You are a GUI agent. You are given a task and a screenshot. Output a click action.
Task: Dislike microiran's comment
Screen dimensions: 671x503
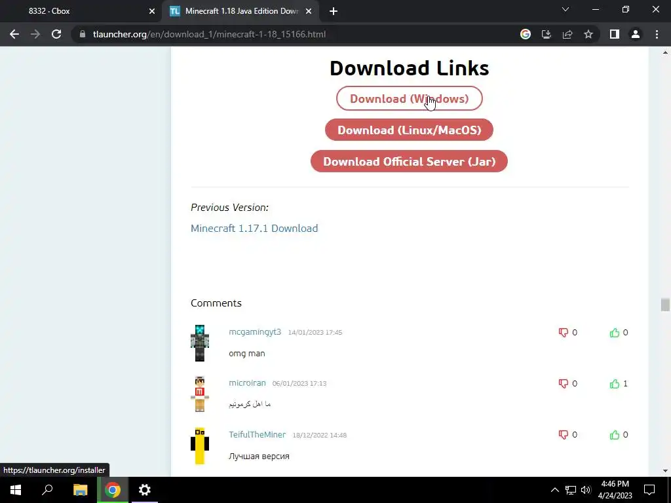563,383
